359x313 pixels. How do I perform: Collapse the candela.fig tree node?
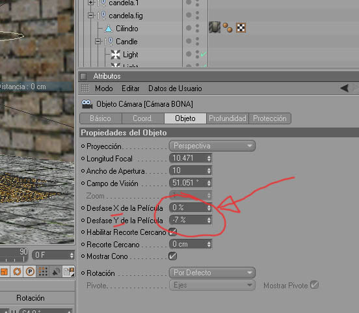click(91, 16)
